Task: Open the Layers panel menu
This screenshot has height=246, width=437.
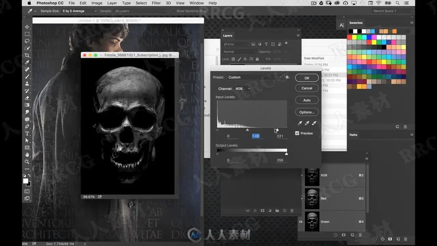Action: [298, 36]
